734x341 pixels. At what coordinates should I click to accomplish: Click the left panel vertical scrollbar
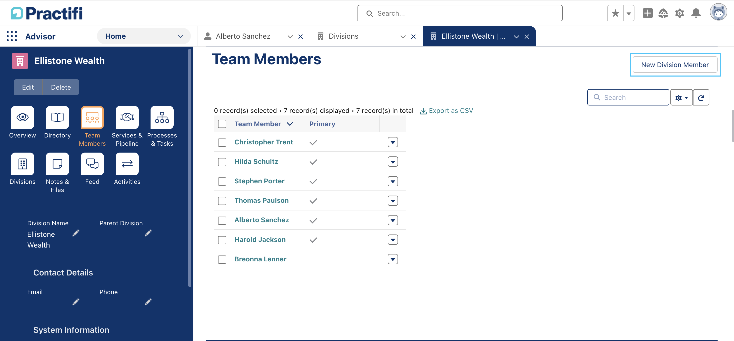[190, 168]
